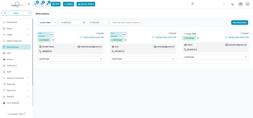253x118 pixels.
Task: Click the table icon on T-6 card
Action: click(x=124, y=35)
